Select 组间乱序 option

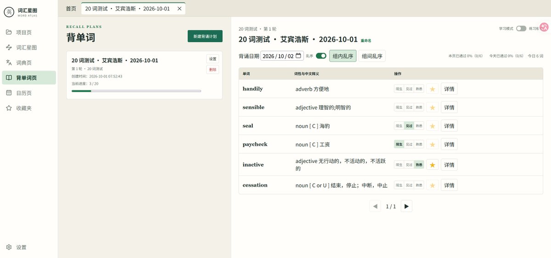click(372, 56)
